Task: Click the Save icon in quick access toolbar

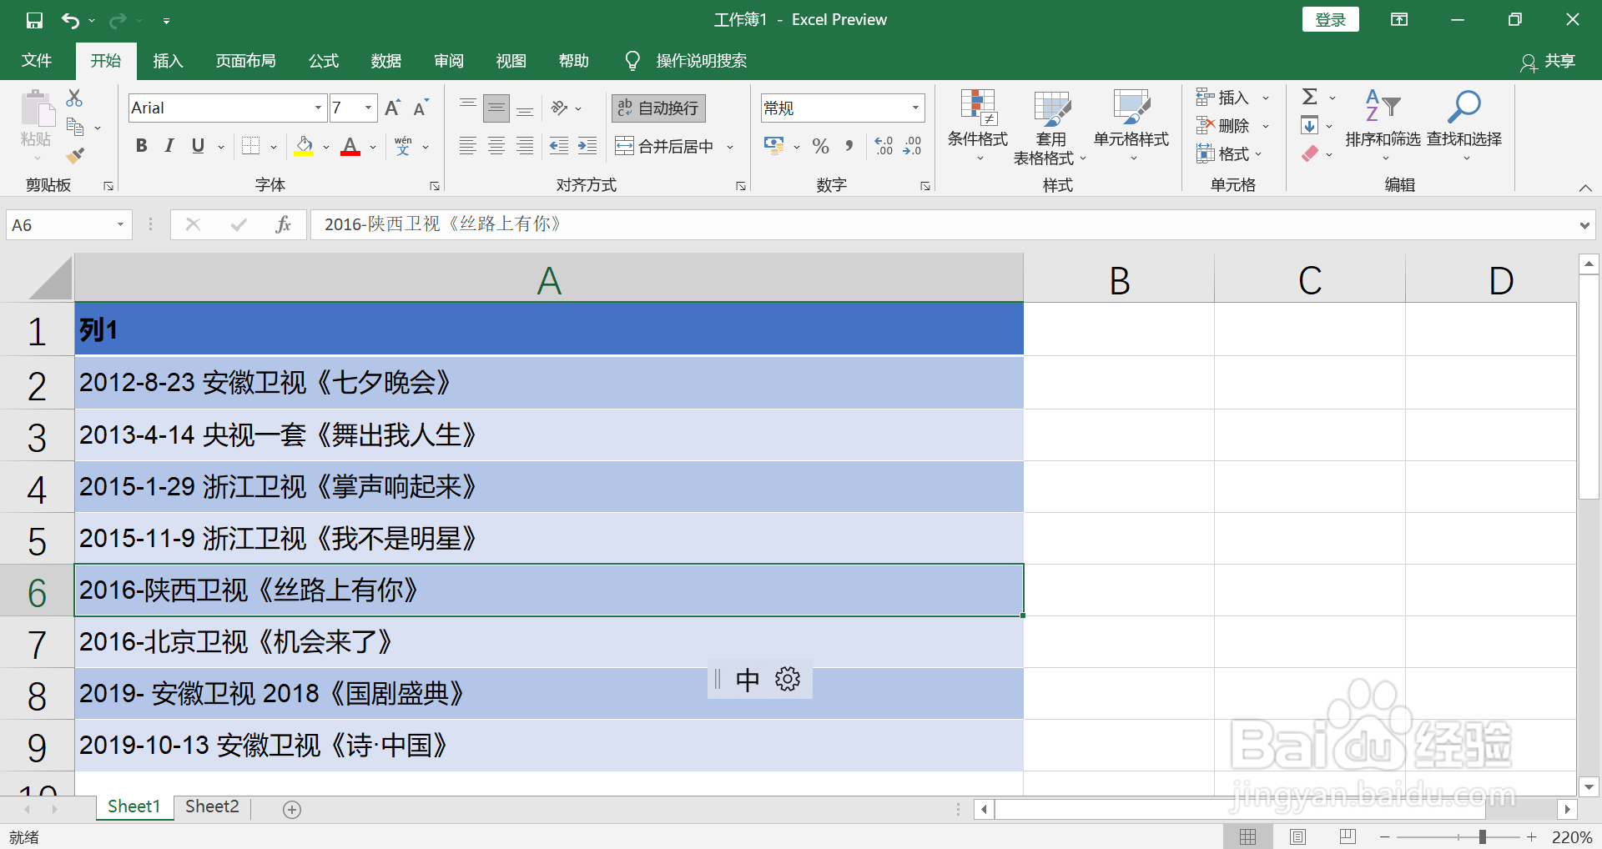Action: [34, 20]
